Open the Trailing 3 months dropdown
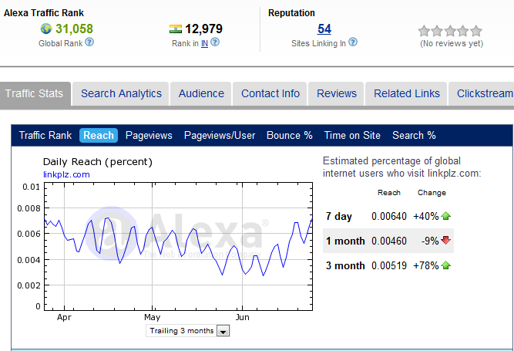This screenshot has width=514, height=351. point(188,331)
